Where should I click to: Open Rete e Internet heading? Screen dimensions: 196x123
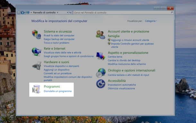(55, 48)
